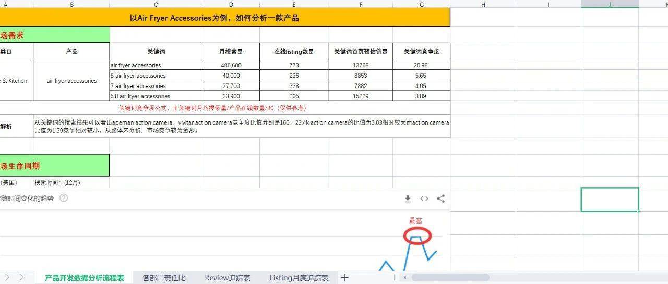Click the 关键词竞争度 header cell
668x284 pixels.
(422, 51)
